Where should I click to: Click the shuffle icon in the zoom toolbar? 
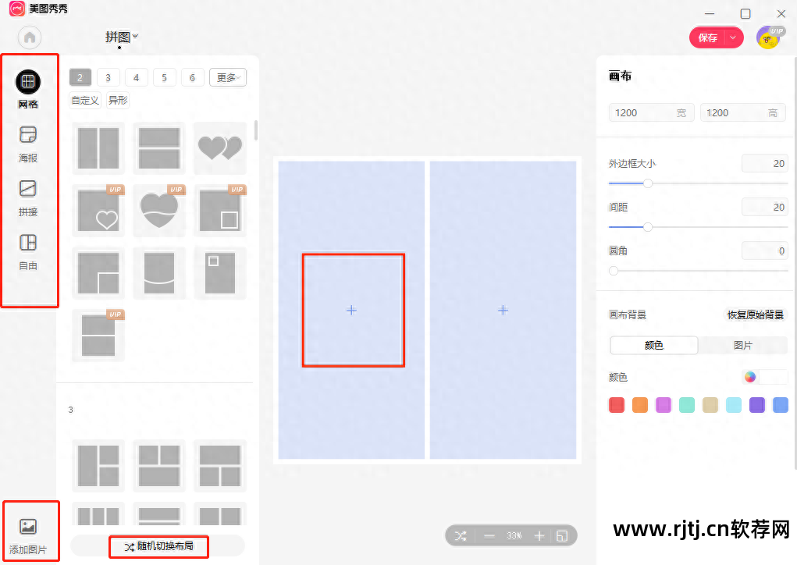click(460, 535)
